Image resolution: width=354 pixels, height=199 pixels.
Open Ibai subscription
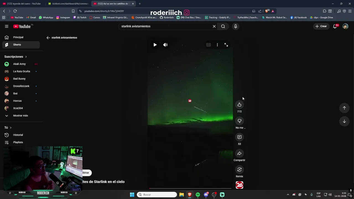point(21,93)
